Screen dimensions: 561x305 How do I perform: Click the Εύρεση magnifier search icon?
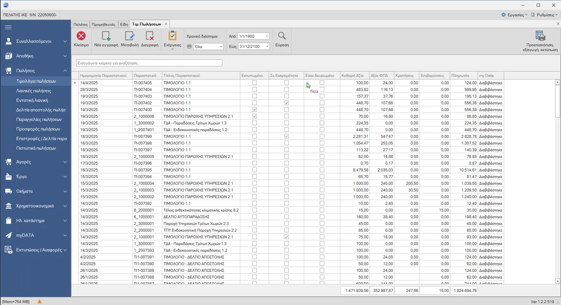click(282, 36)
